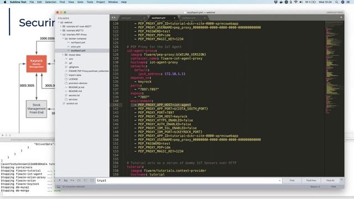Toggle whole word matching in find bar

tap(72, 181)
